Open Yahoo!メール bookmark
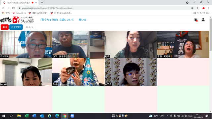 pos(19,13)
